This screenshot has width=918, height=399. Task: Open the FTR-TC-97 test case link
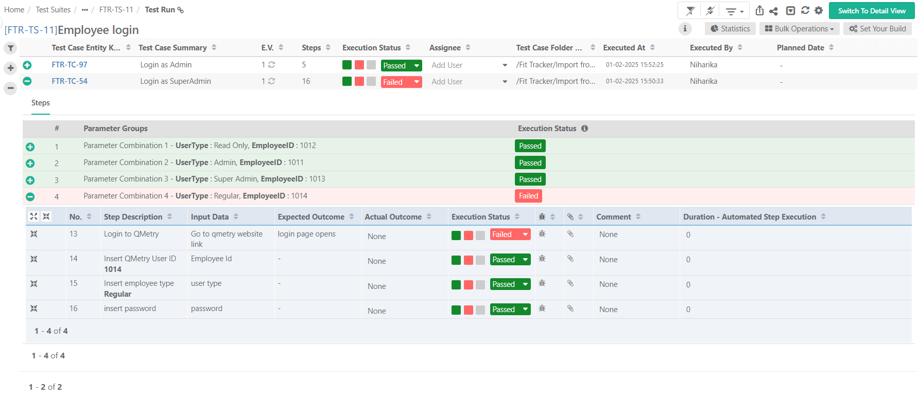(70, 65)
